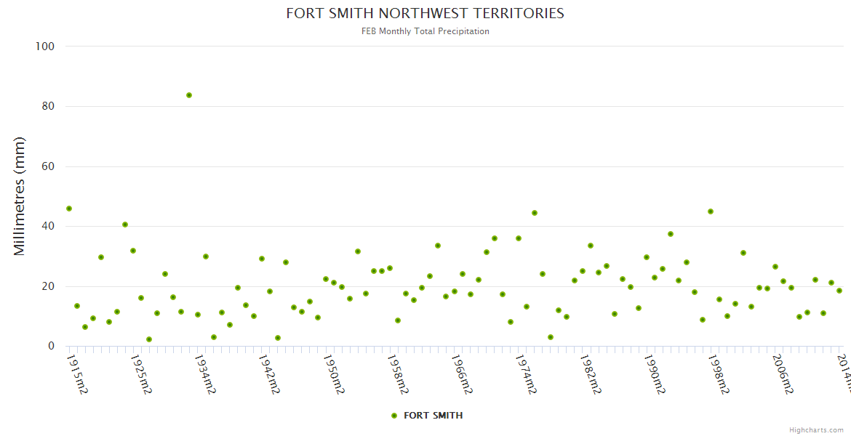Viewport: 851px width, 436px height.
Task: Click the first data point at 46 mm
Action: (x=69, y=209)
